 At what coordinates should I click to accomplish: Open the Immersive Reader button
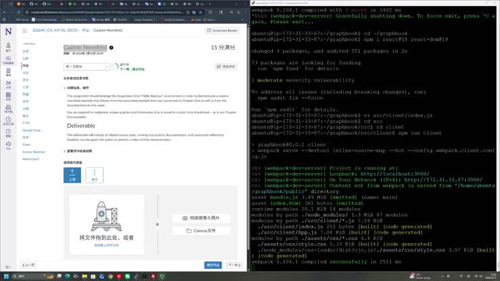tap(222, 30)
